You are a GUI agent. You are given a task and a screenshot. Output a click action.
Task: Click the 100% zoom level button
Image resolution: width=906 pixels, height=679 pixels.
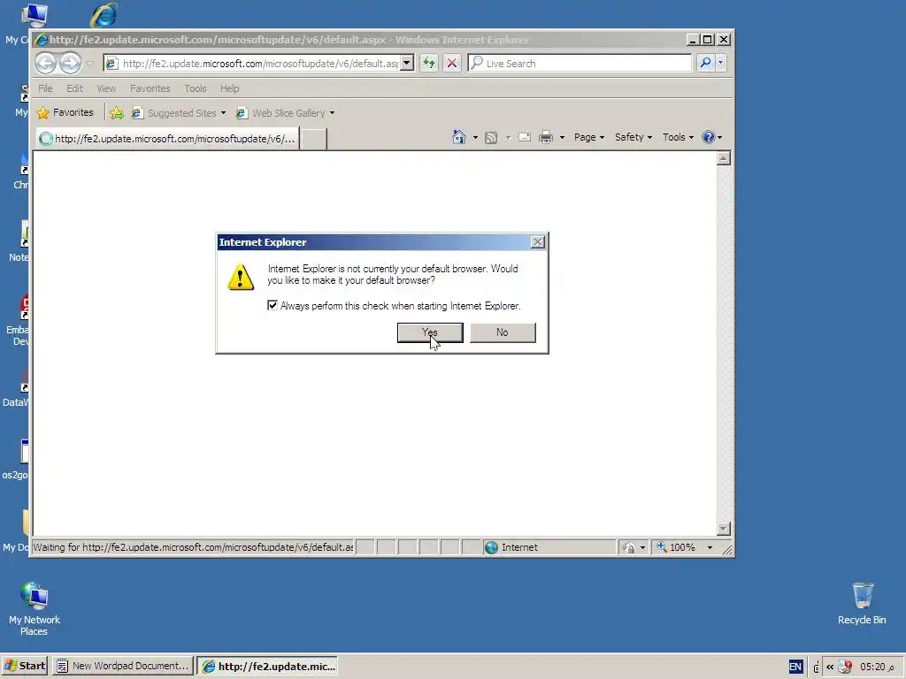click(x=676, y=547)
